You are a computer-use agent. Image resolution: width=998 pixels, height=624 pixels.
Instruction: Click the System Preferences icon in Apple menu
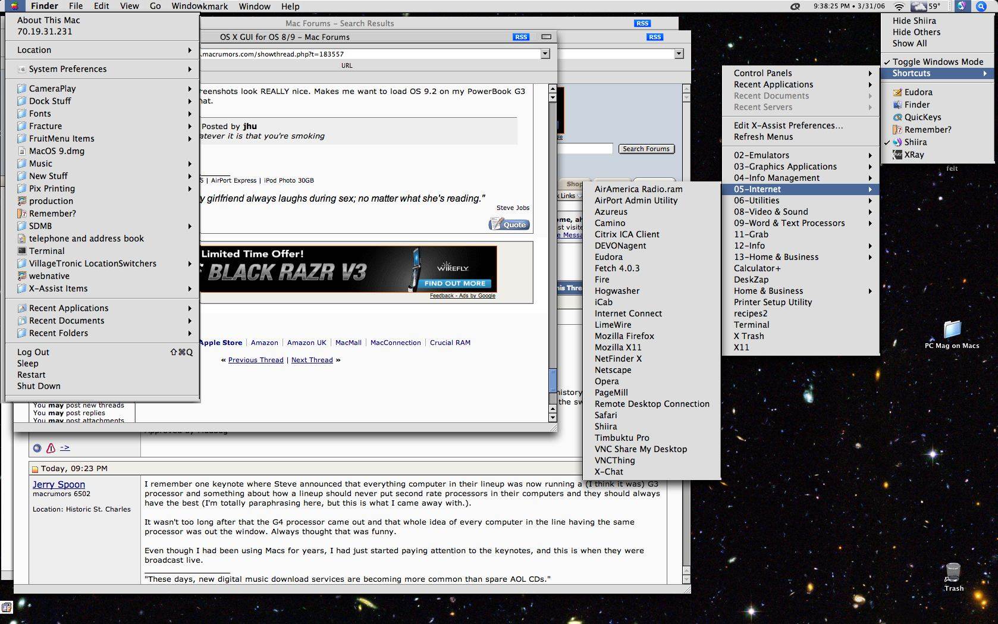tap(22, 69)
